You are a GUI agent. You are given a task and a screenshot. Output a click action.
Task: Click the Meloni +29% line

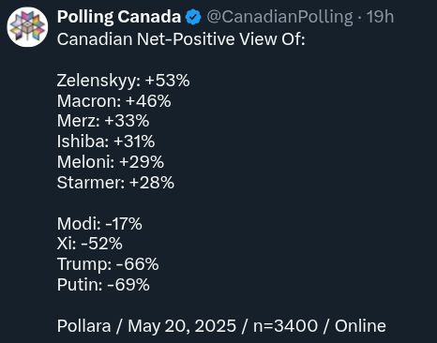[111, 162]
